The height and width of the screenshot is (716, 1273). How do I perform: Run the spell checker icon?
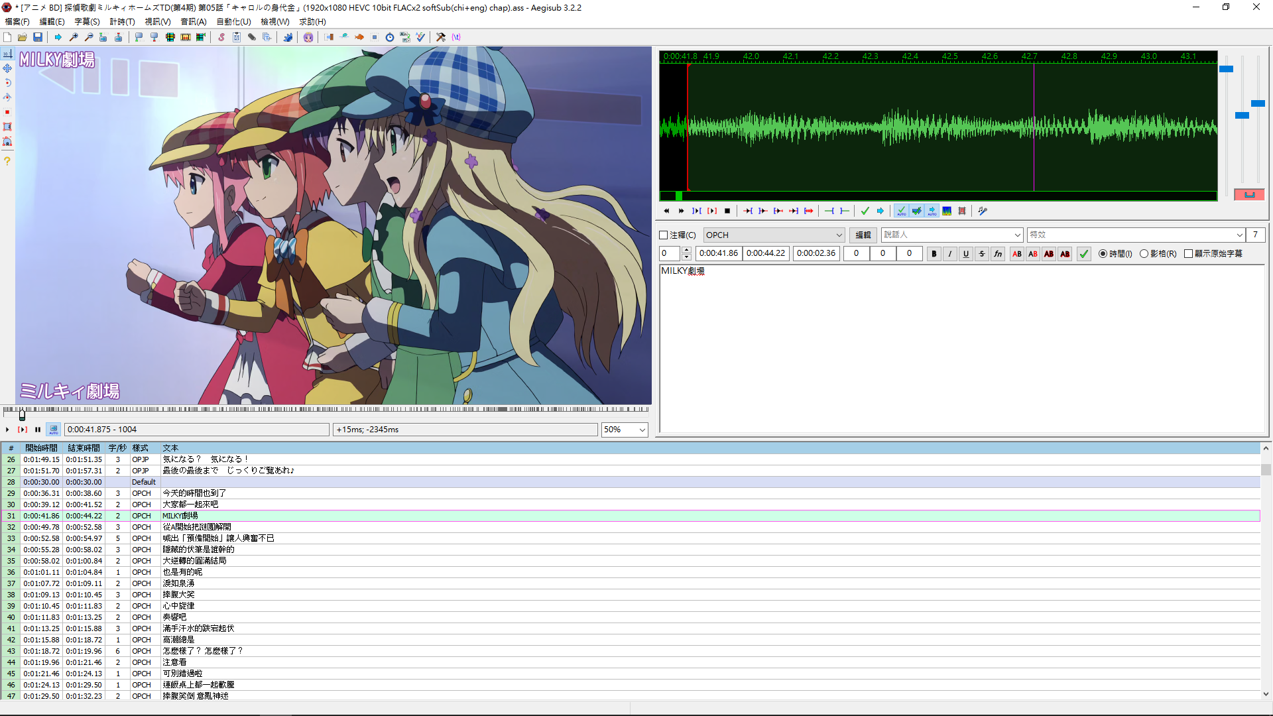420,37
